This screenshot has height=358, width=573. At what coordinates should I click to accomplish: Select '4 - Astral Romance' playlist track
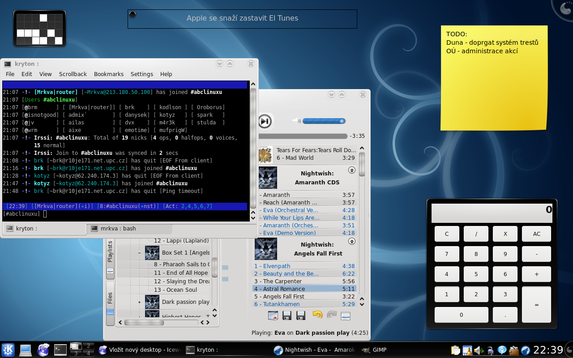[x=304, y=289]
